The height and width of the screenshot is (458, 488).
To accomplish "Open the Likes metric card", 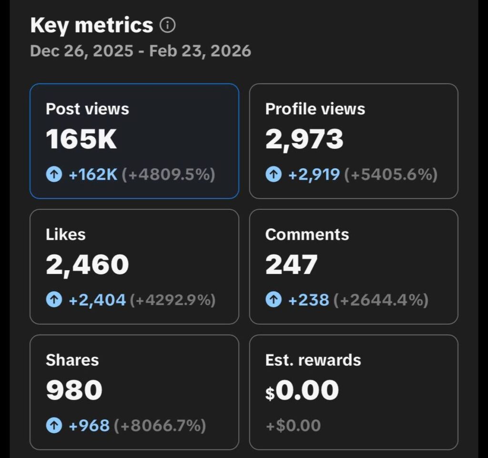I will coord(134,266).
